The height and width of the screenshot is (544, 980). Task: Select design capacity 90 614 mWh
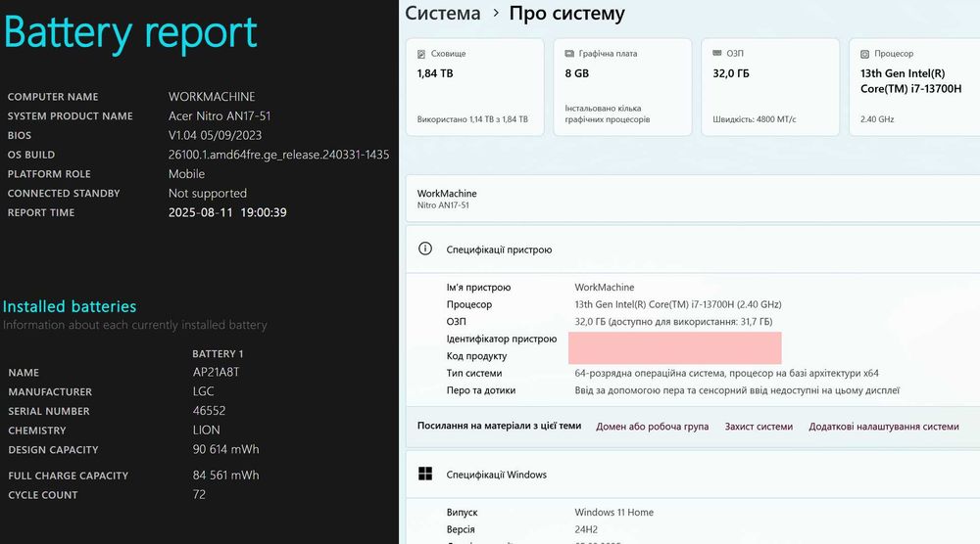[225, 450]
